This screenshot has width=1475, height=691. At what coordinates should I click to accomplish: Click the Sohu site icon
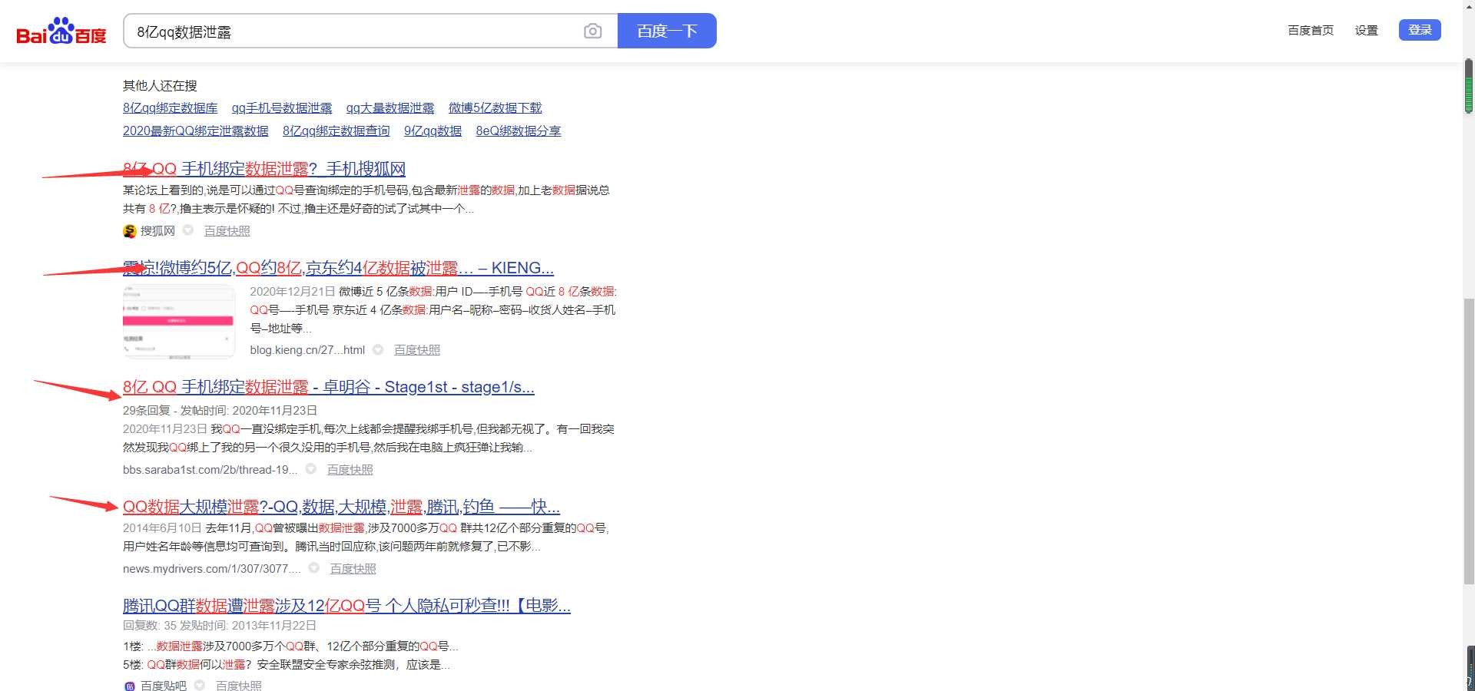(130, 231)
